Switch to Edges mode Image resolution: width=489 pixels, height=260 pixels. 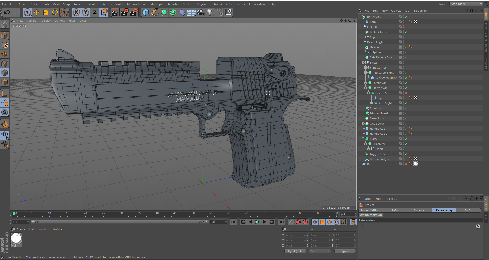pyautogui.click(x=5, y=73)
